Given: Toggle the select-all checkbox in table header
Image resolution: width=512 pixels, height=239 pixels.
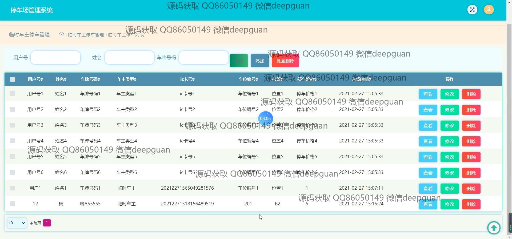Looking at the screenshot, I should tap(13, 79).
